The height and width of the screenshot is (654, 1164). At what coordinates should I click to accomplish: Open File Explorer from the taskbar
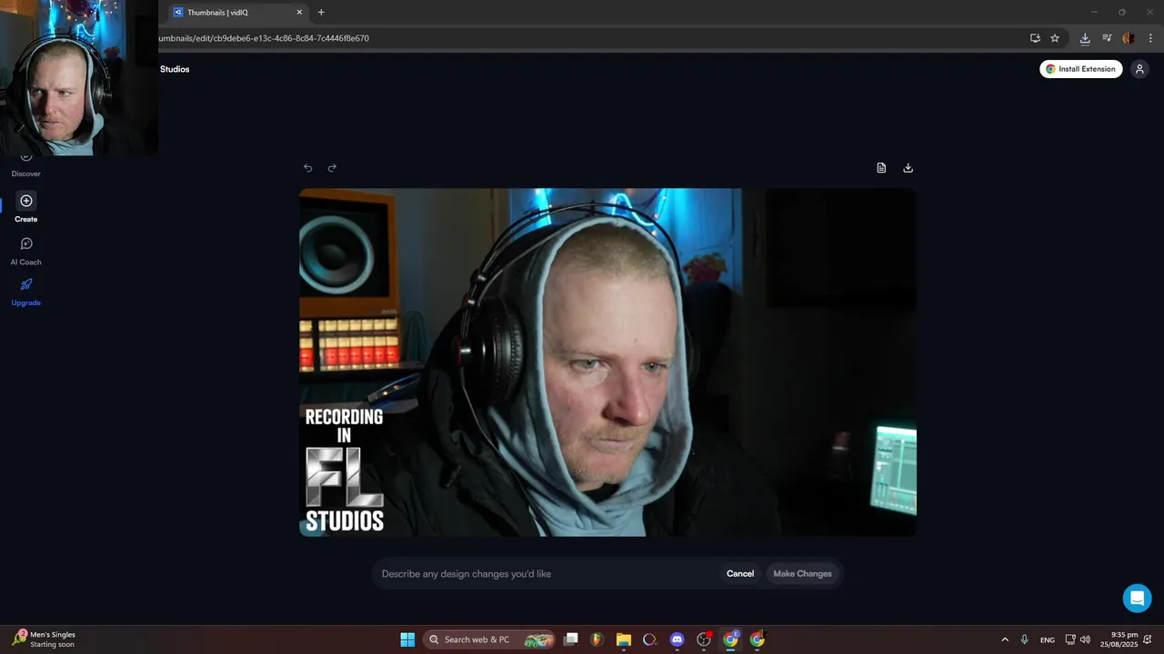(623, 639)
